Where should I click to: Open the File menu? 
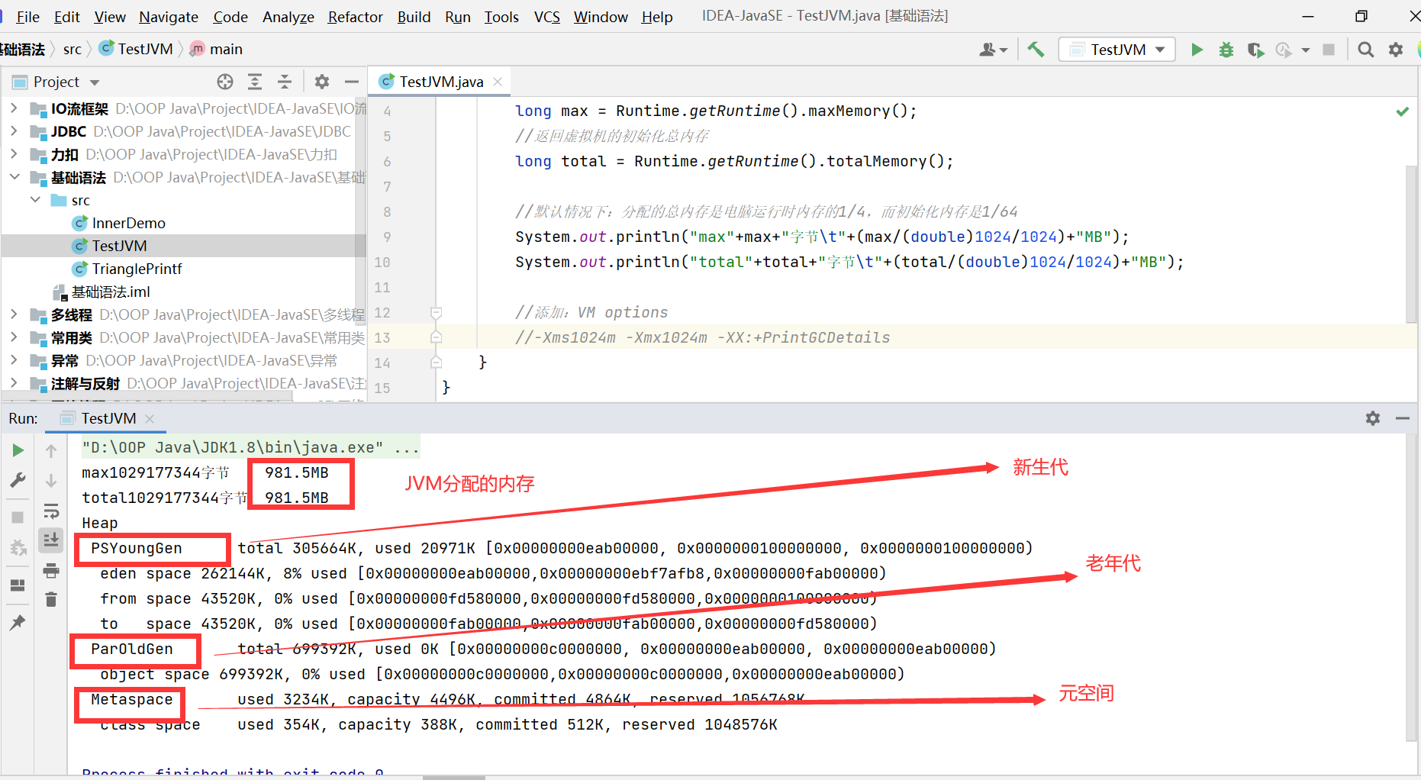[27, 17]
